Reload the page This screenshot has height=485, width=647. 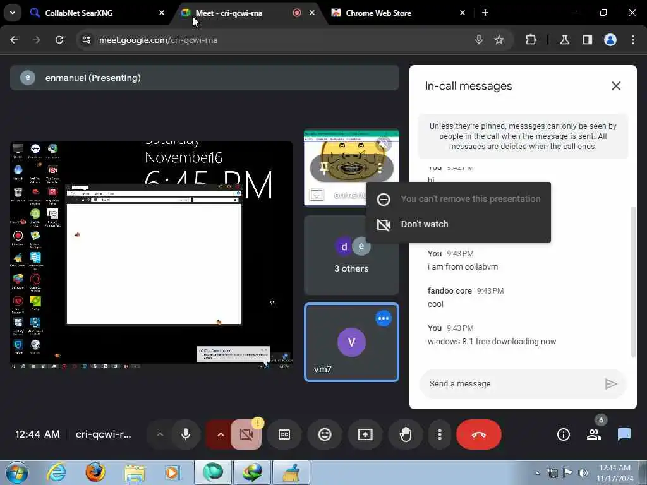tap(59, 40)
